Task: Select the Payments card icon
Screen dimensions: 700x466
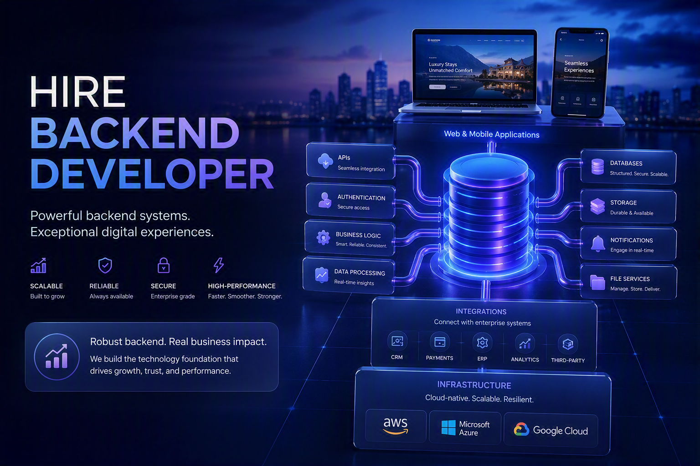Action: pyautogui.click(x=440, y=342)
